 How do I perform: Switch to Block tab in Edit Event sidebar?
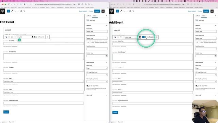pos(95,16)
